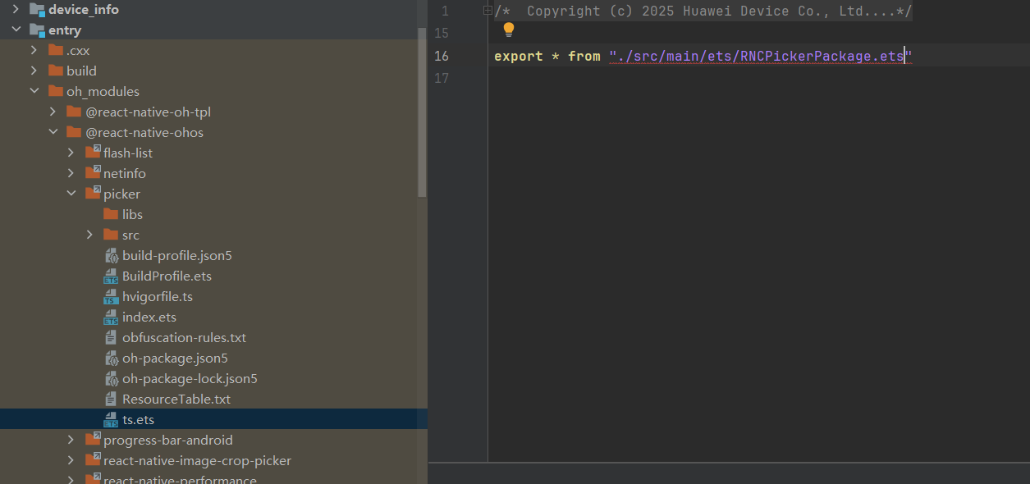This screenshot has width=1030, height=484.
Task: Click the ResourceTable.txt file icon
Action: (111, 399)
